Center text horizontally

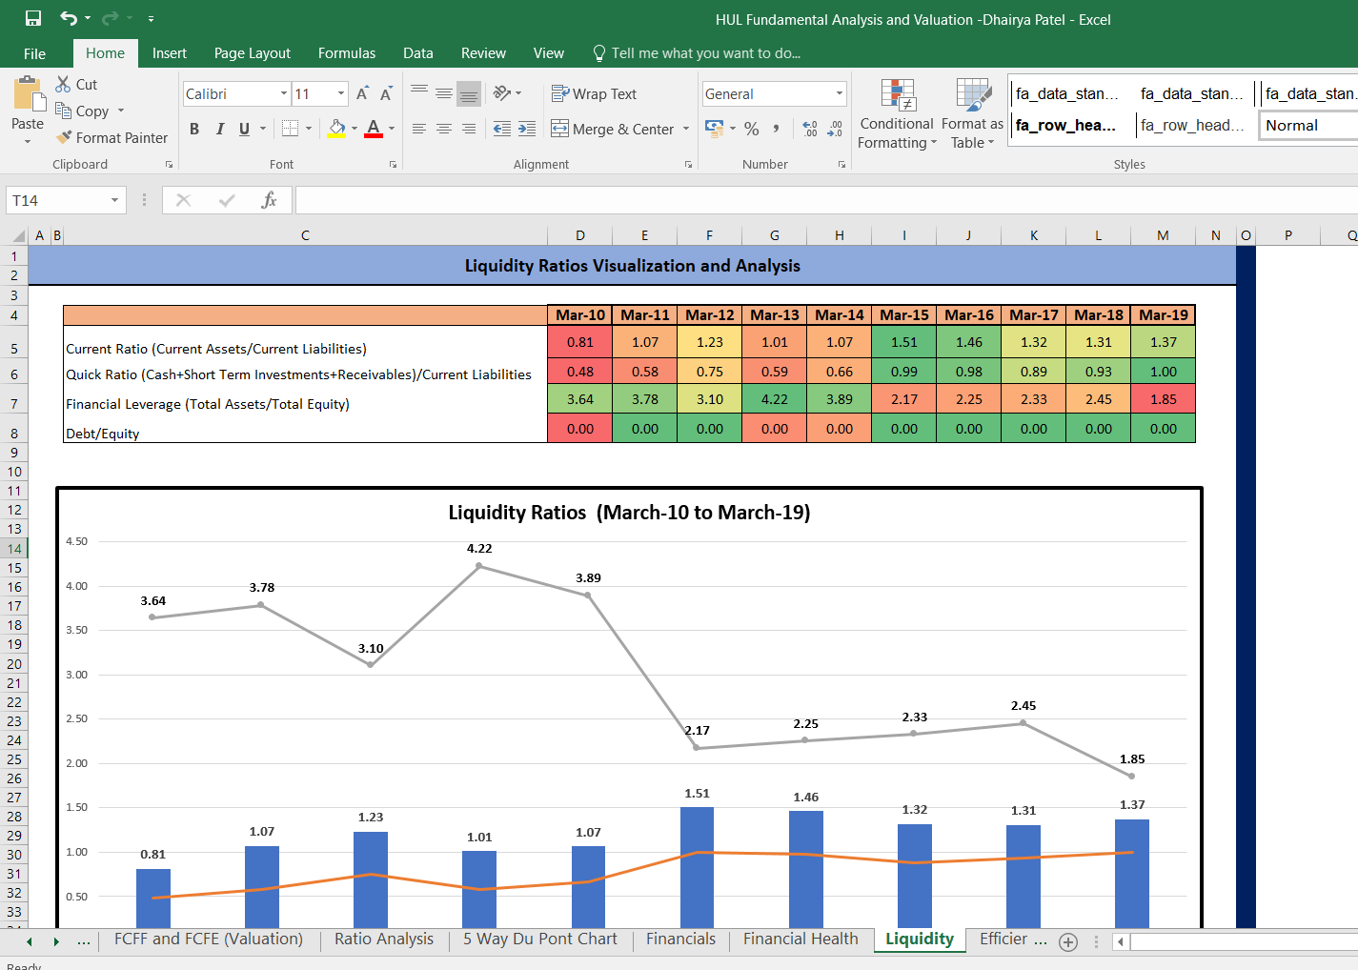pos(444,129)
